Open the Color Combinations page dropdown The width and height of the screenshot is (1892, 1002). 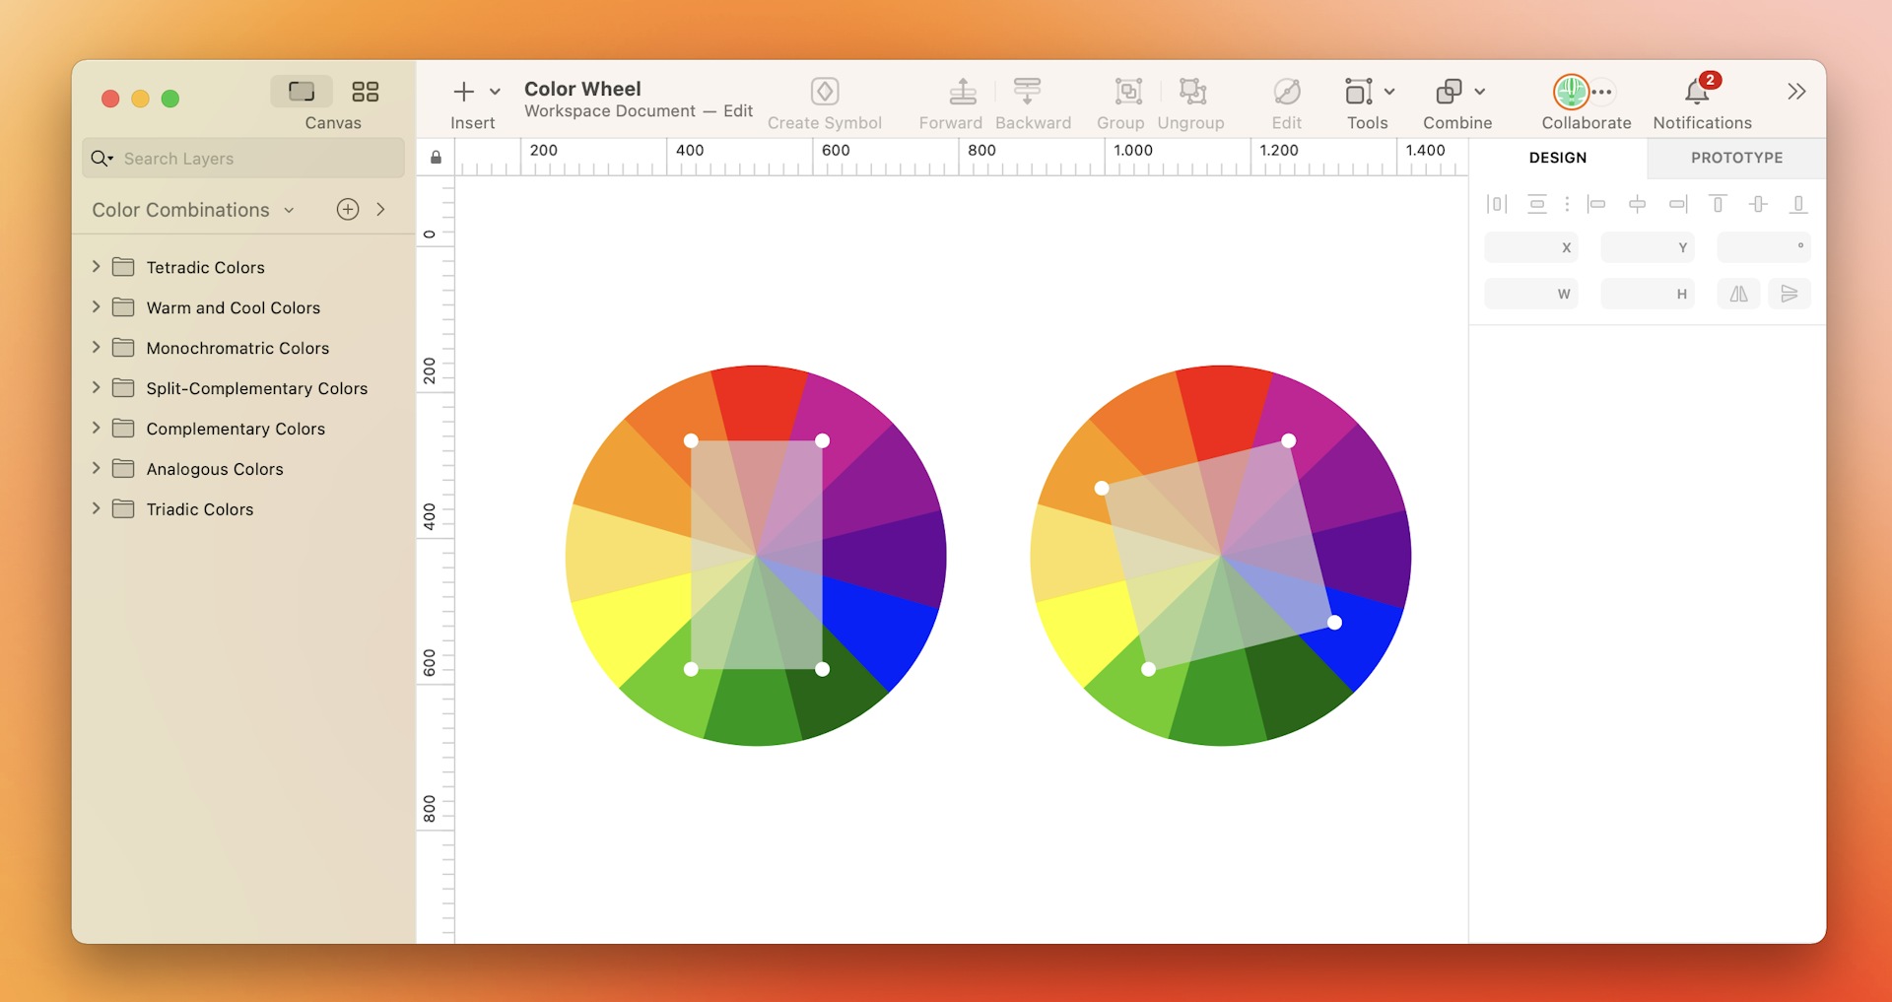pyautogui.click(x=290, y=209)
